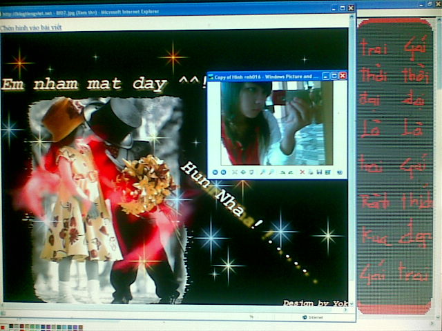This screenshot has height=331, width=442.
Task: Pick the dark red swatch in Paint palette
Action: (21, 326)
